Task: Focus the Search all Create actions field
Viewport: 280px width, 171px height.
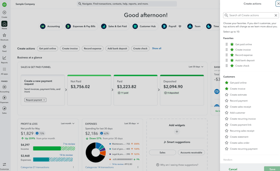Action: (251, 15)
